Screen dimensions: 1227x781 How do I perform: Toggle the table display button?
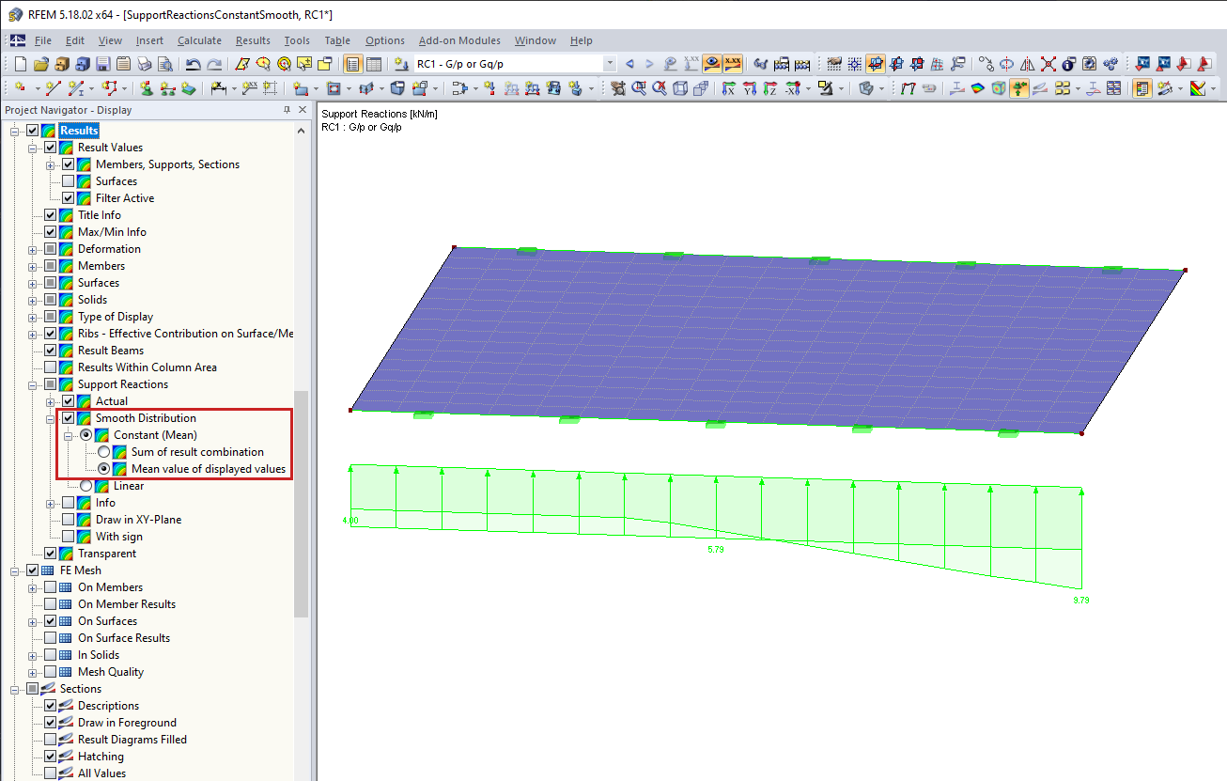click(x=374, y=64)
